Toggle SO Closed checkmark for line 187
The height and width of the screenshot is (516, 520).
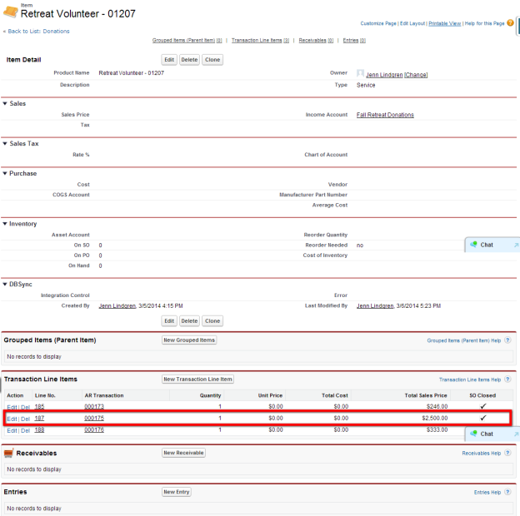[x=482, y=418]
